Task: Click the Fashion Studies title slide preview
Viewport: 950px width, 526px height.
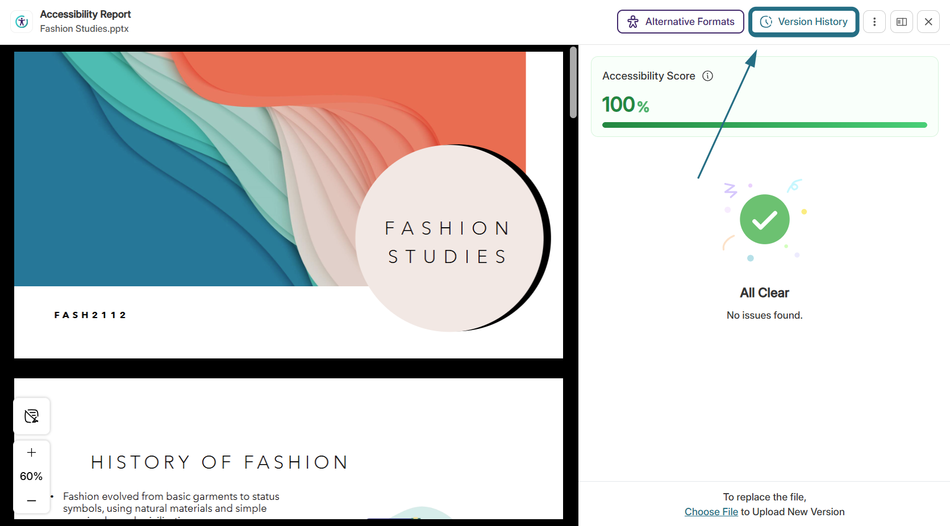Action: point(289,205)
